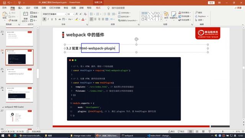Click text highlight color swatch

(77, 19)
